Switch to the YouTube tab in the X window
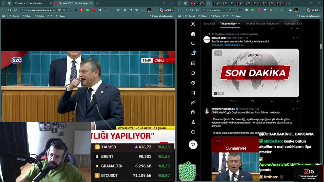Viewport: 324px width, 182px height. point(192,3)
